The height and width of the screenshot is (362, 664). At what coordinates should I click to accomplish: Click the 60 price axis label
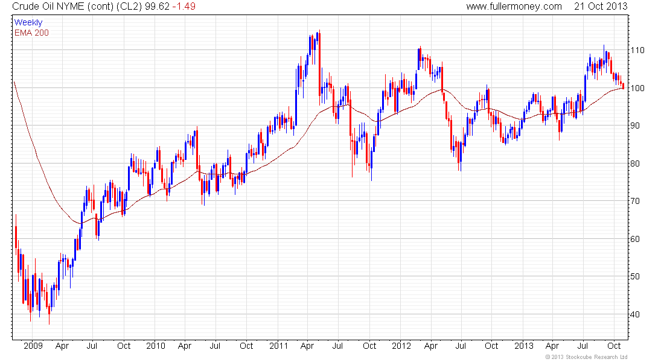635,239
